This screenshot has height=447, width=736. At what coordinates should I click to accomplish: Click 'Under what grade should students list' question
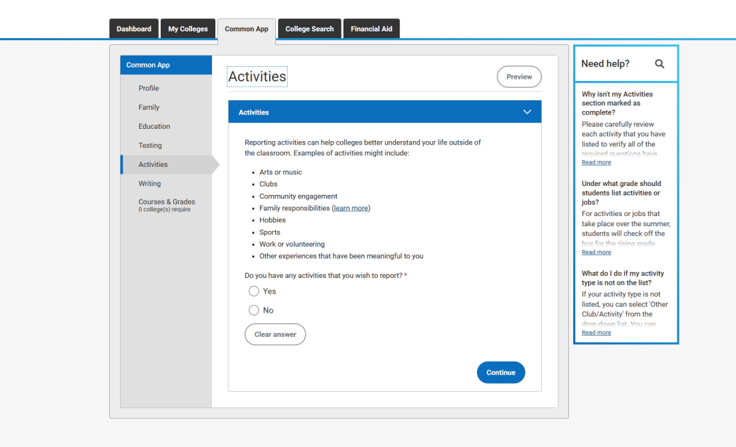click(x=622, y=193)
